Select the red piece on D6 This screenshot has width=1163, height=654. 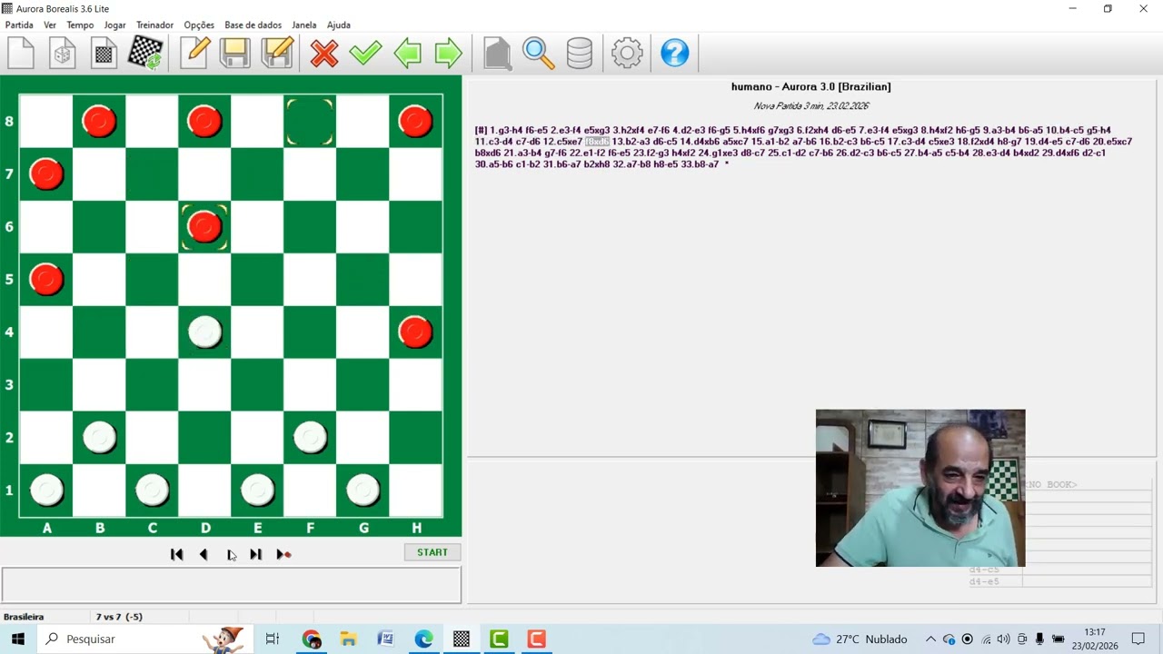205,226
